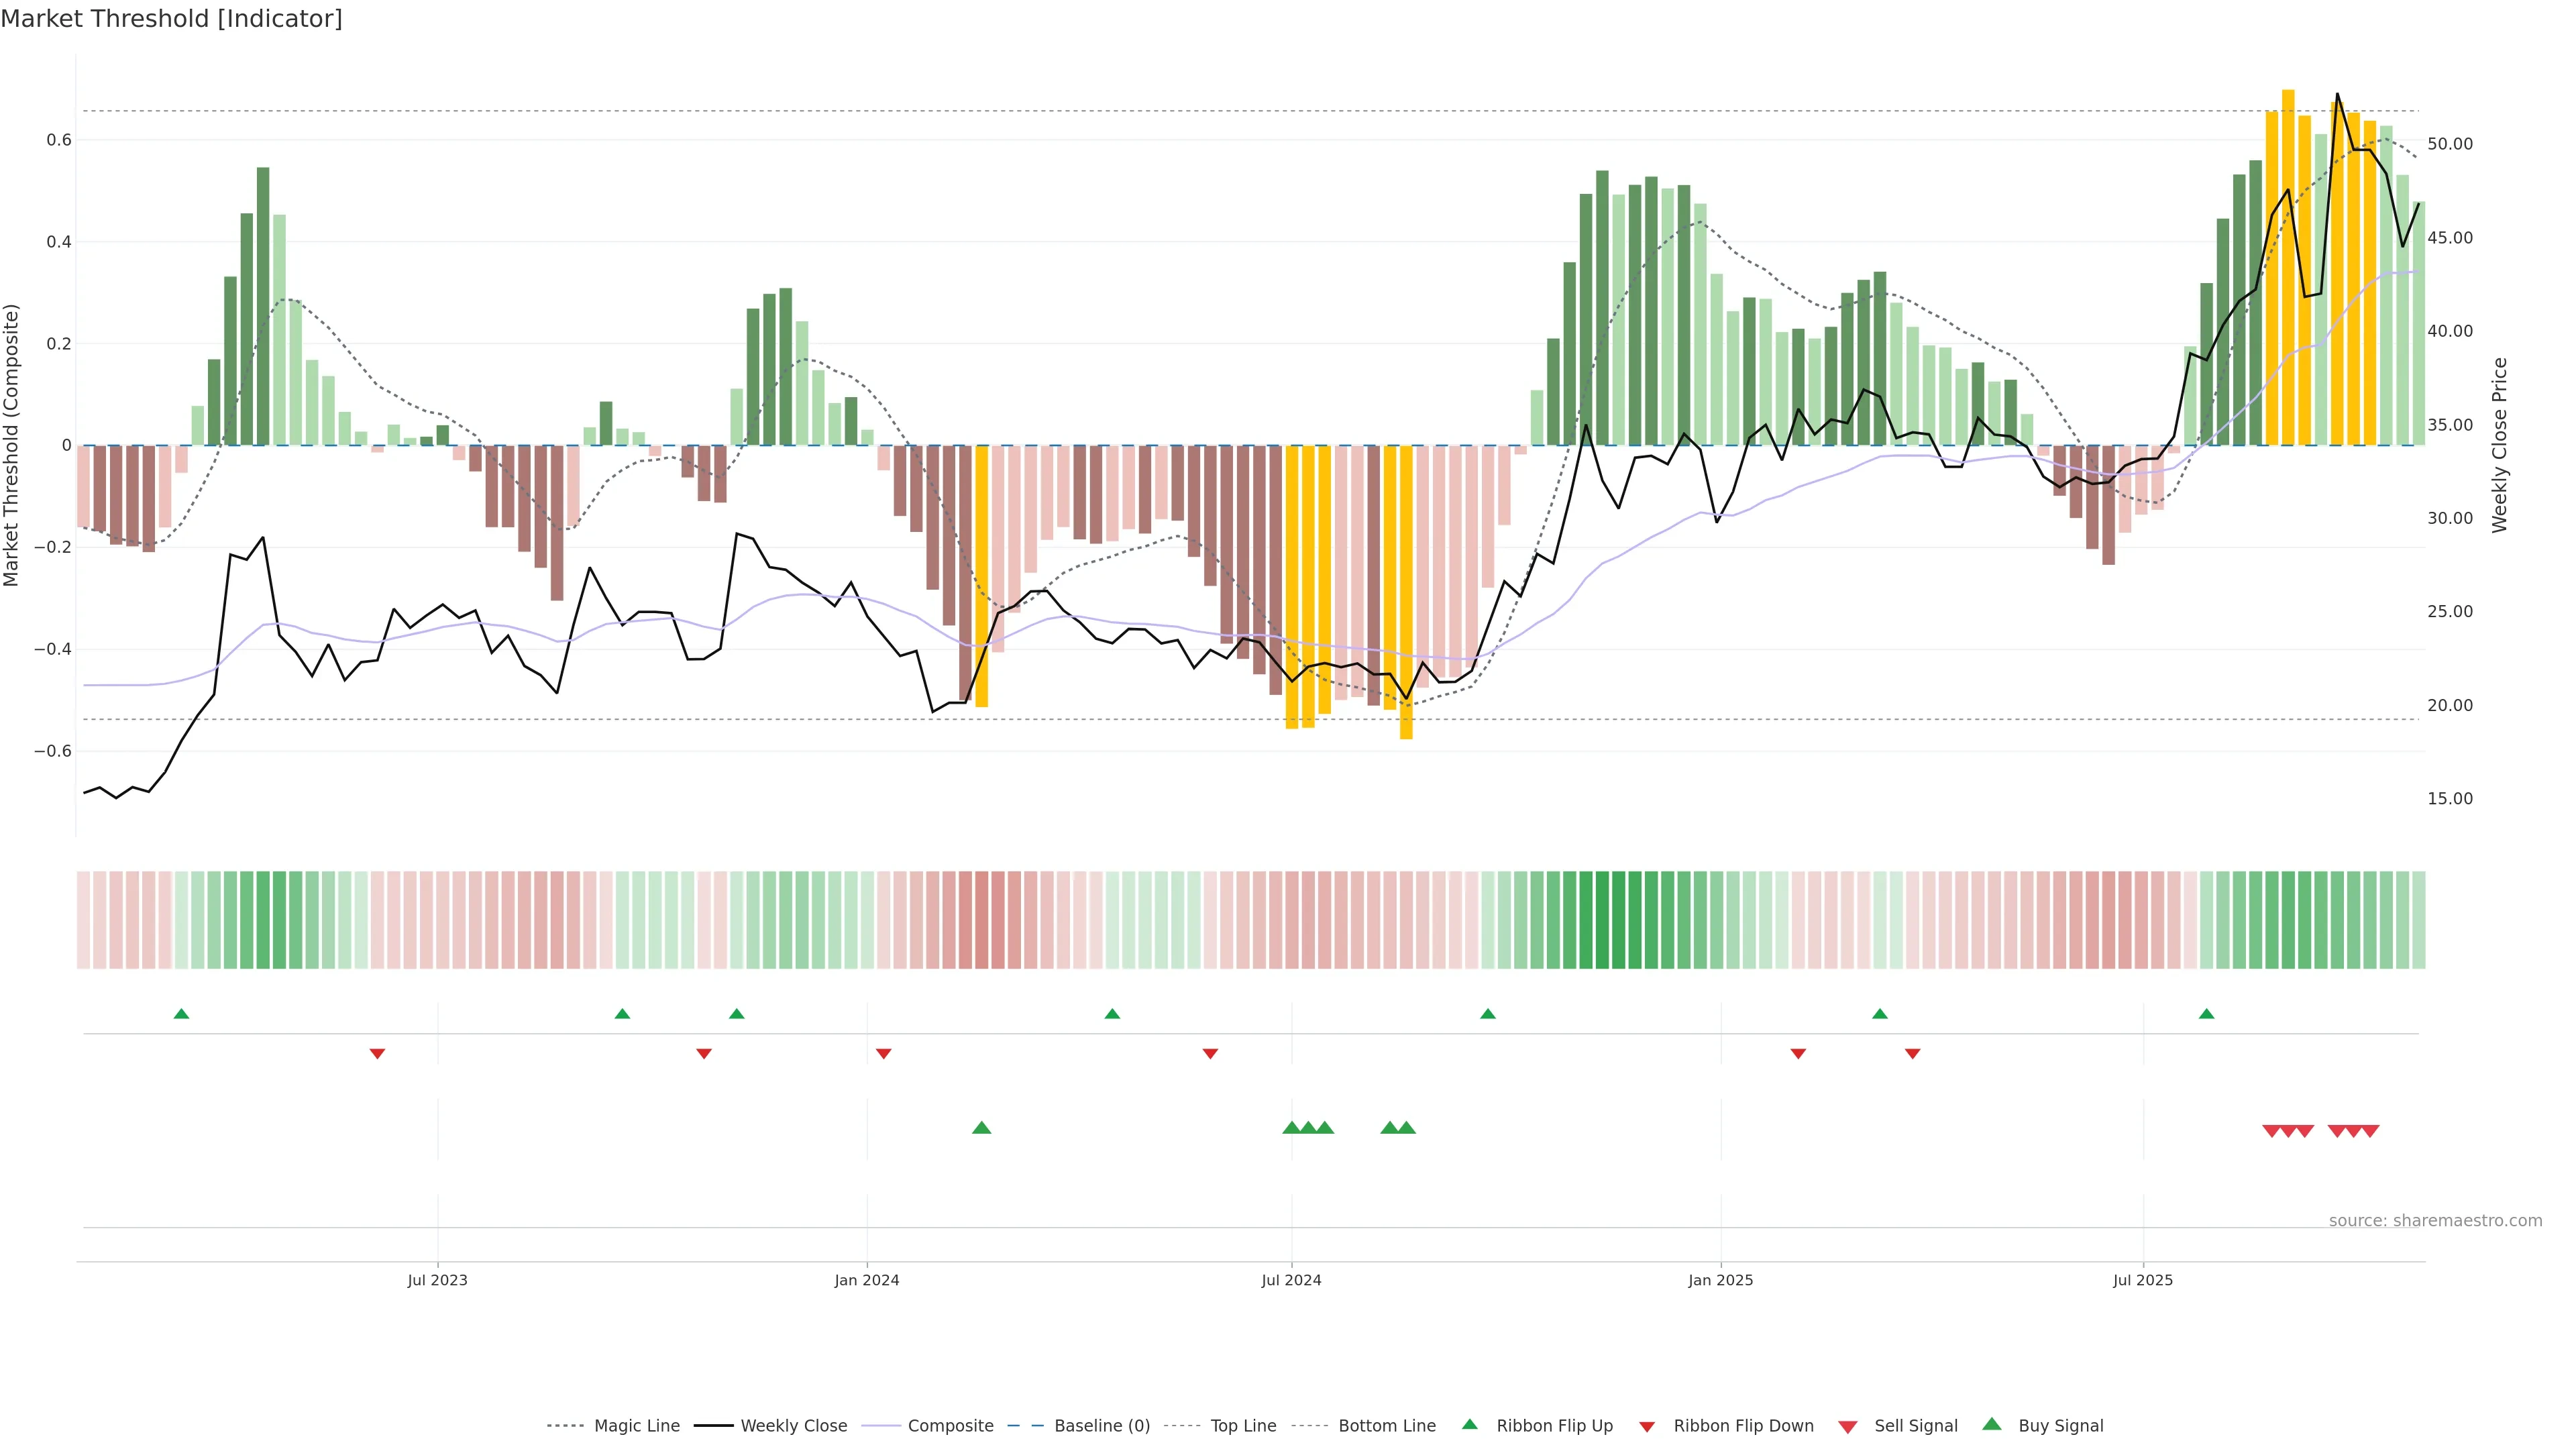This screenshot has height=1449, width=2576.
Task: Click the lone buy signal triangle after Jan 2024
Action: coord(981,1128)
